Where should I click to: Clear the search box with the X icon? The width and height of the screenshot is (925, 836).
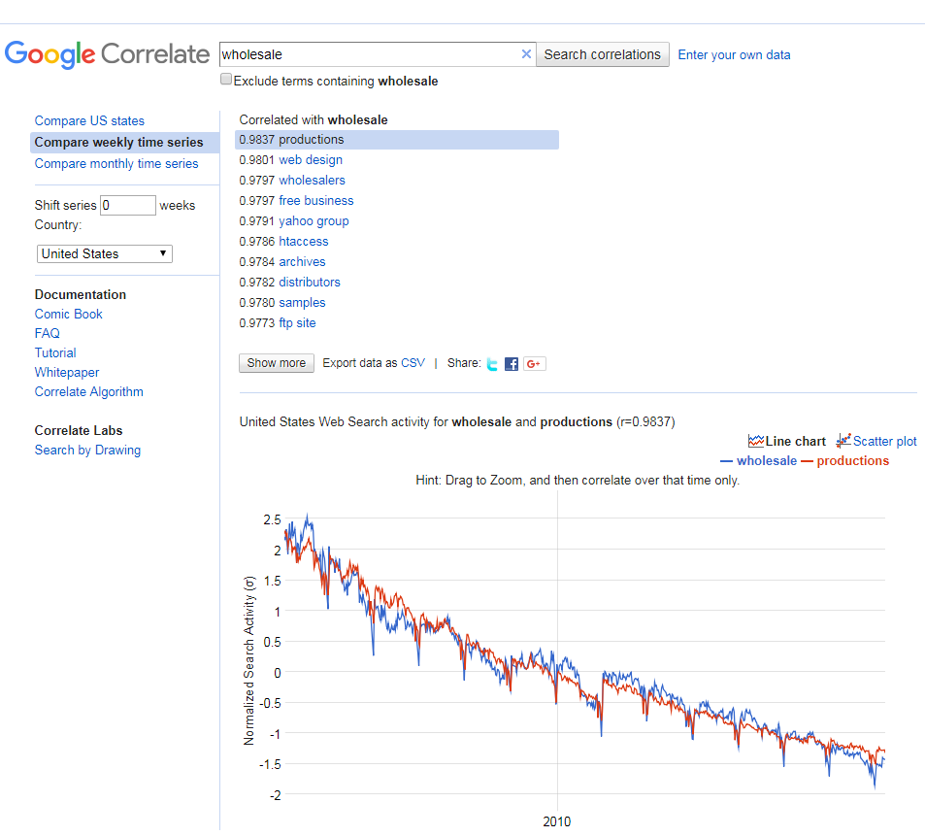tap(526, 54)
